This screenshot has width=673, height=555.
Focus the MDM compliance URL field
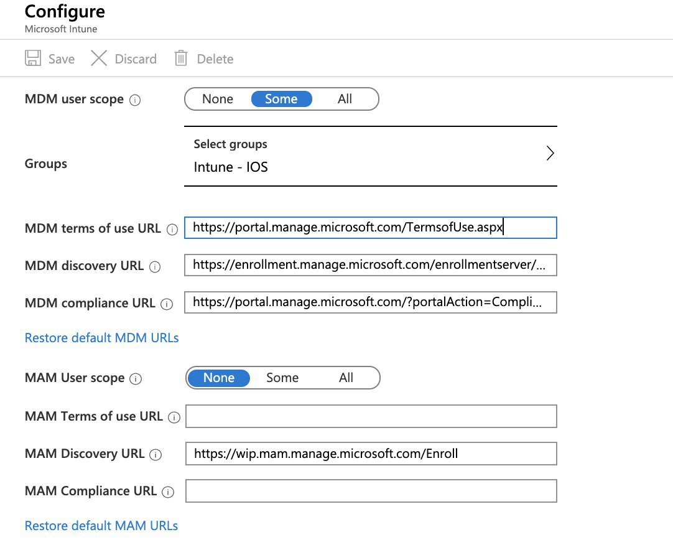(371, 302)
